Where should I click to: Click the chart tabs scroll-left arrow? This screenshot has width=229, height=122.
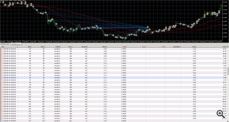[x=225, y=44]
